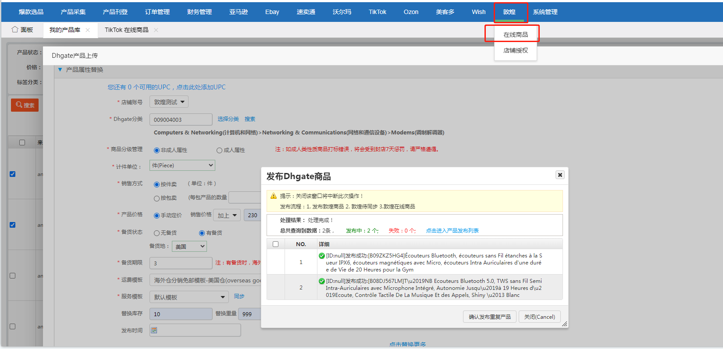Image resolution: width=723 pixels, height=349 pixels.
Task: Click the home icon beside 面板
Action: [x=15, y=29]
